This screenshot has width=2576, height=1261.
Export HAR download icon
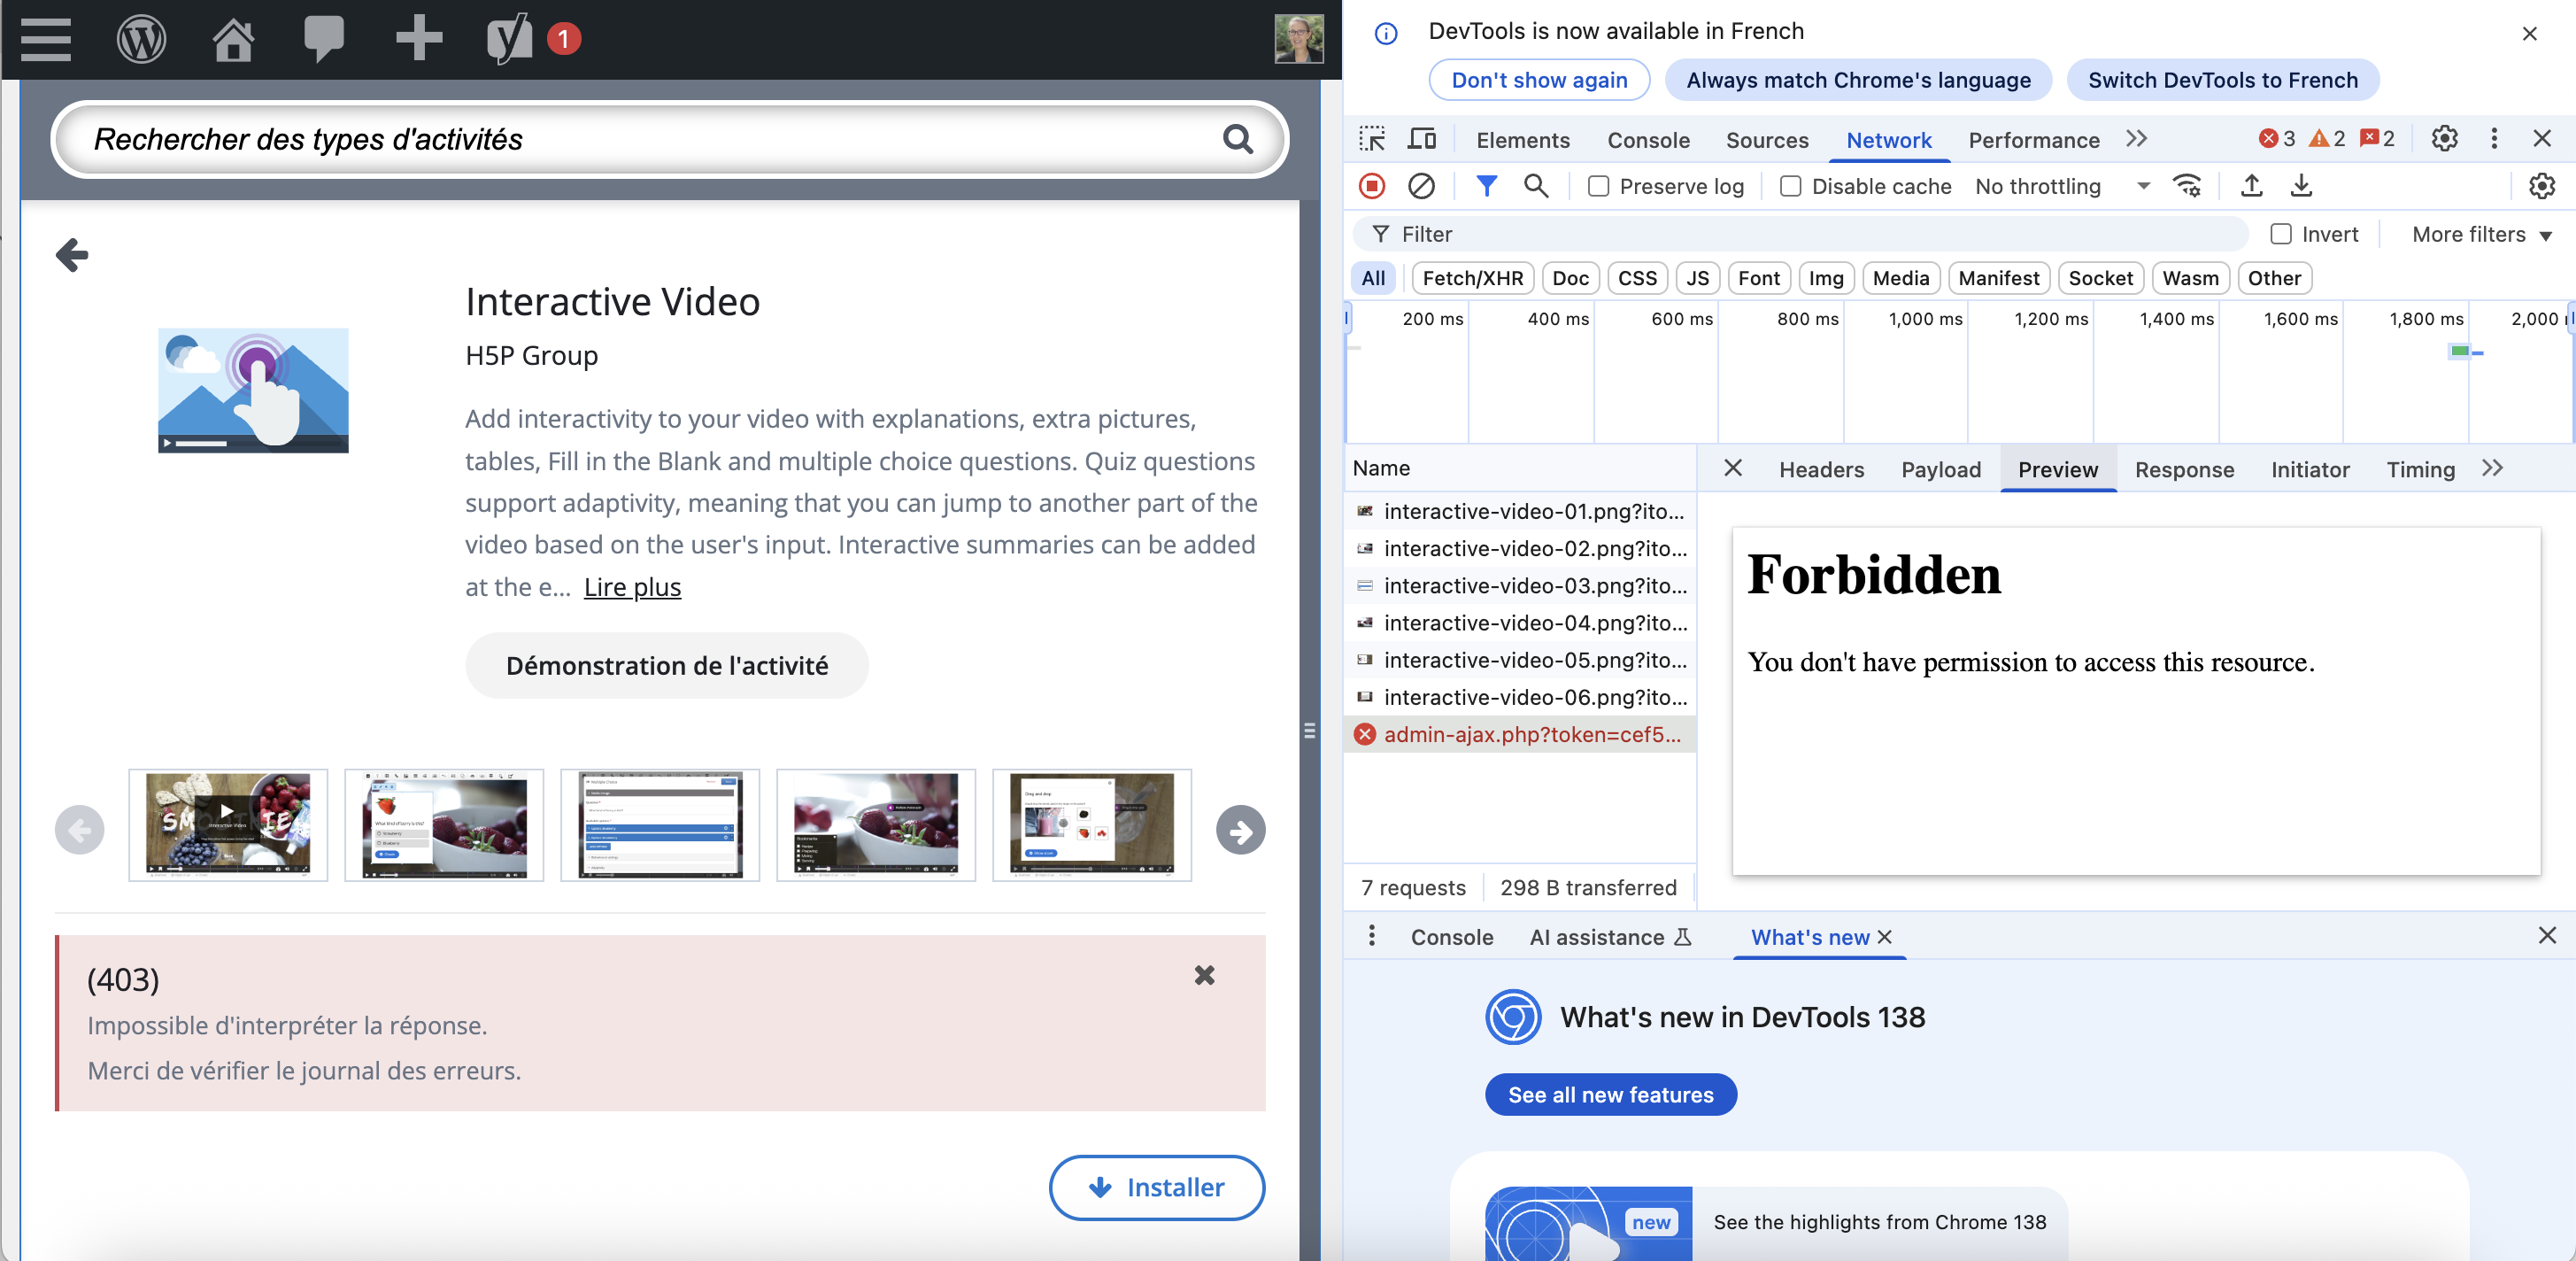[2301, 186]
